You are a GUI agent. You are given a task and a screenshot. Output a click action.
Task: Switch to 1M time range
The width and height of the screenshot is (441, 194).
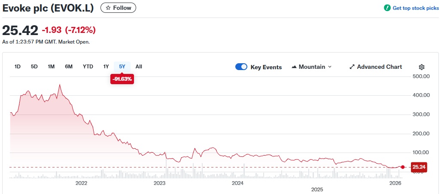pos(51,67)
